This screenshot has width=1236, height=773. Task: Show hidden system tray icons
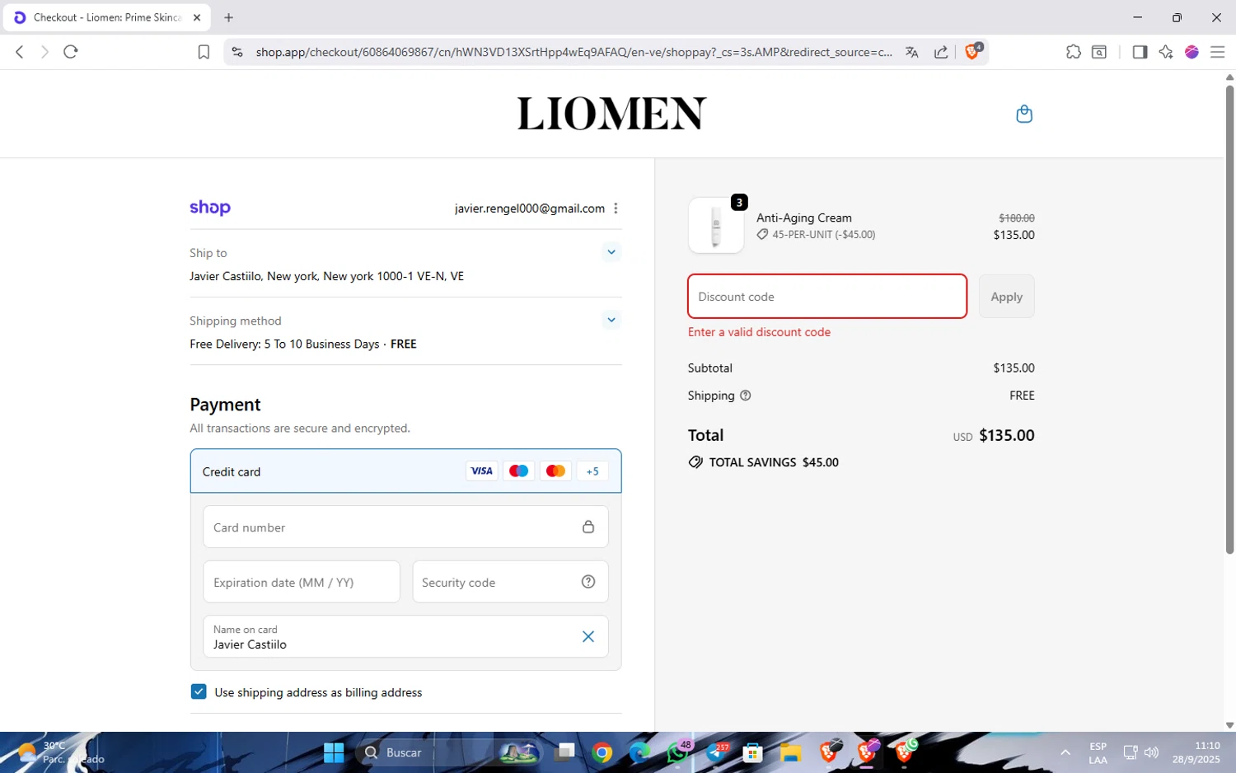pos(1065,752)
